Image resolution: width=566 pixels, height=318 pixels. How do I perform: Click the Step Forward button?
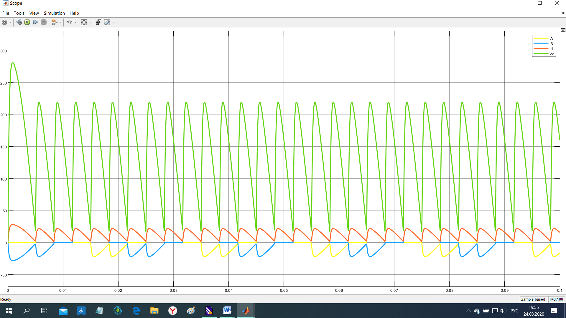click(x=35, y=22)
